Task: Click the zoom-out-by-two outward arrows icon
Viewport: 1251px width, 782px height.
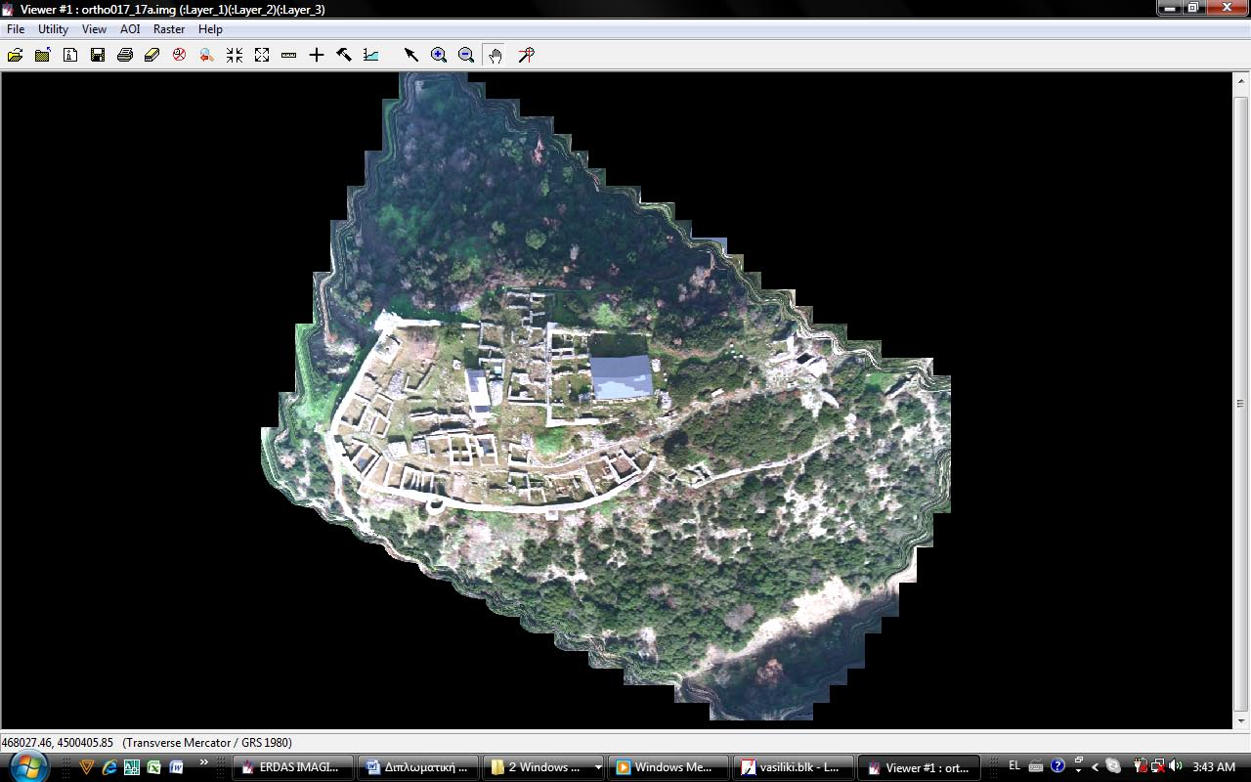Action: coord(262,56)
